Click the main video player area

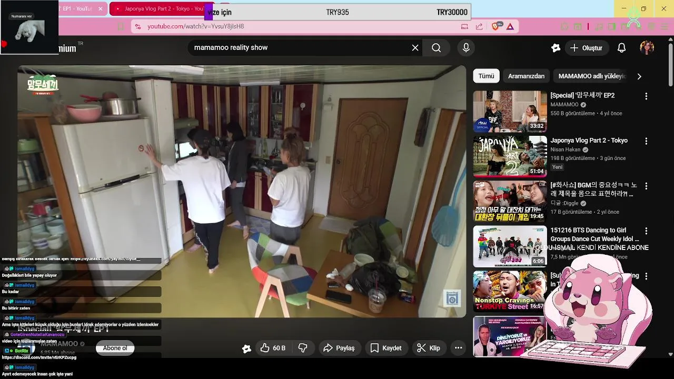pos(242,192)
